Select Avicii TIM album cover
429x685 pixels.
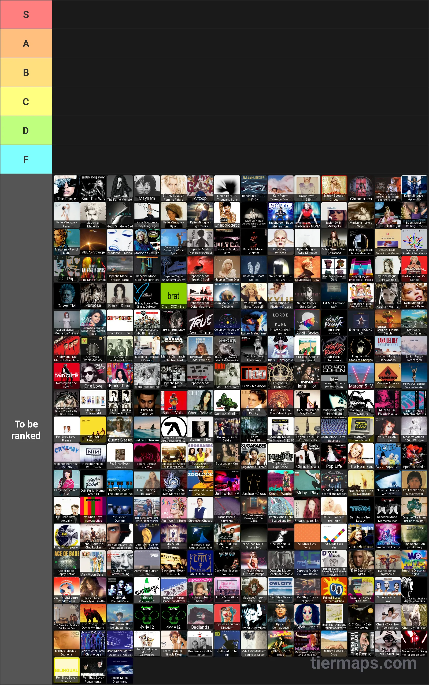pyautogui.click(x=200, y=430)
